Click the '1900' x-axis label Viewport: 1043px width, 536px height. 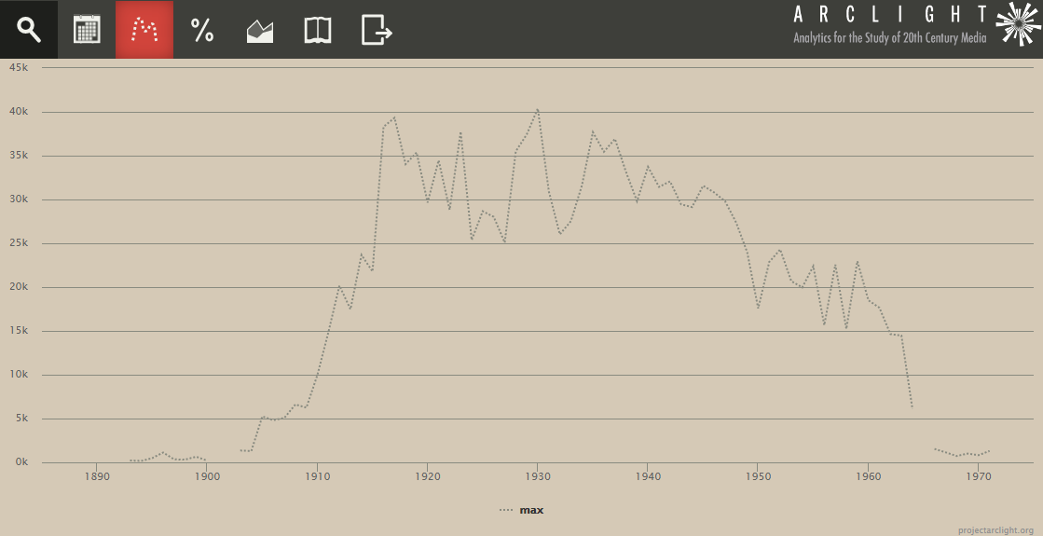coord(206,477)
